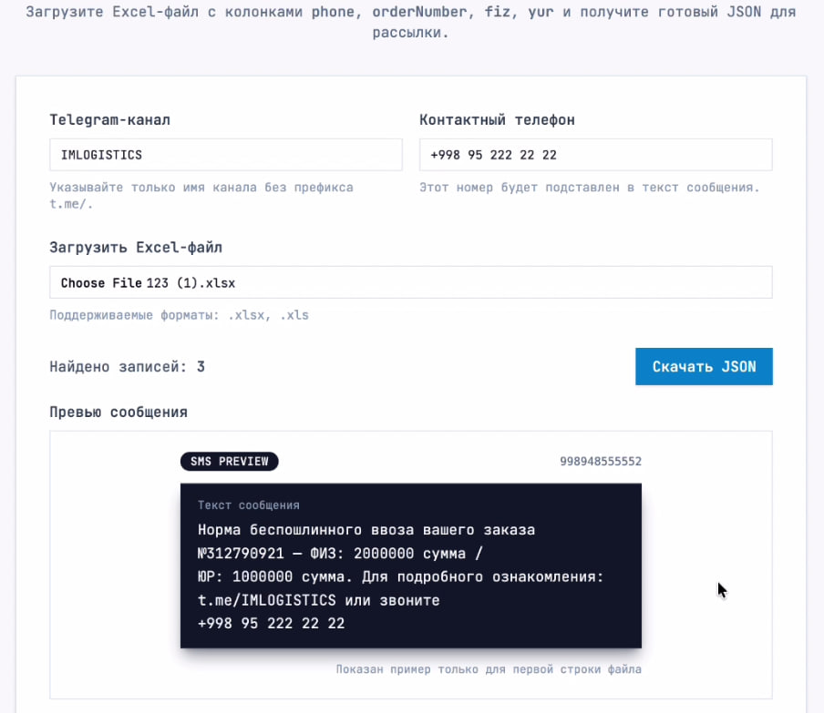This screenshot has width=824, height=713.
Task: Click the Загрузить Excel-файл label
Action: (136, 248)
